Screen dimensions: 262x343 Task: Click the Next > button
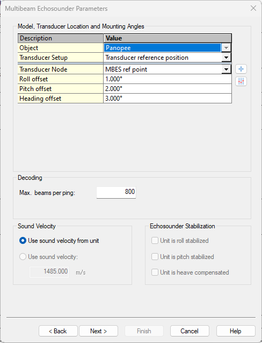[98, 331]
